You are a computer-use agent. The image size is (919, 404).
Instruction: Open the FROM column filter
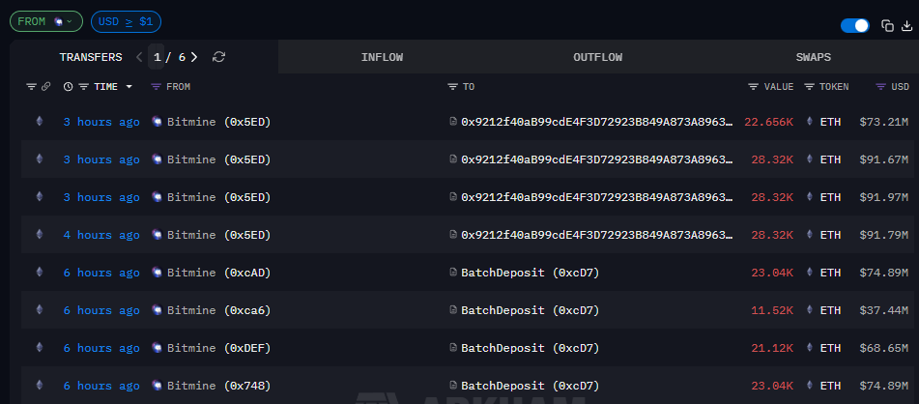click(x=156, y=87)
